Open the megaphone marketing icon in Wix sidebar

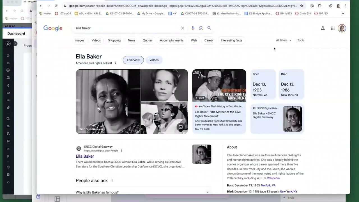pyautogui.click(x=8, y=141)
